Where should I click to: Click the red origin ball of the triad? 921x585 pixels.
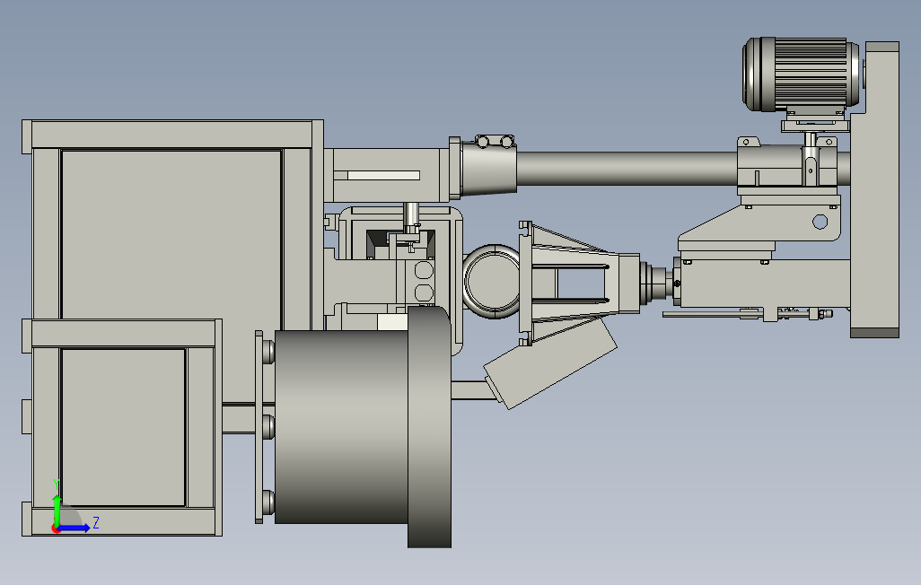point(56,528)
